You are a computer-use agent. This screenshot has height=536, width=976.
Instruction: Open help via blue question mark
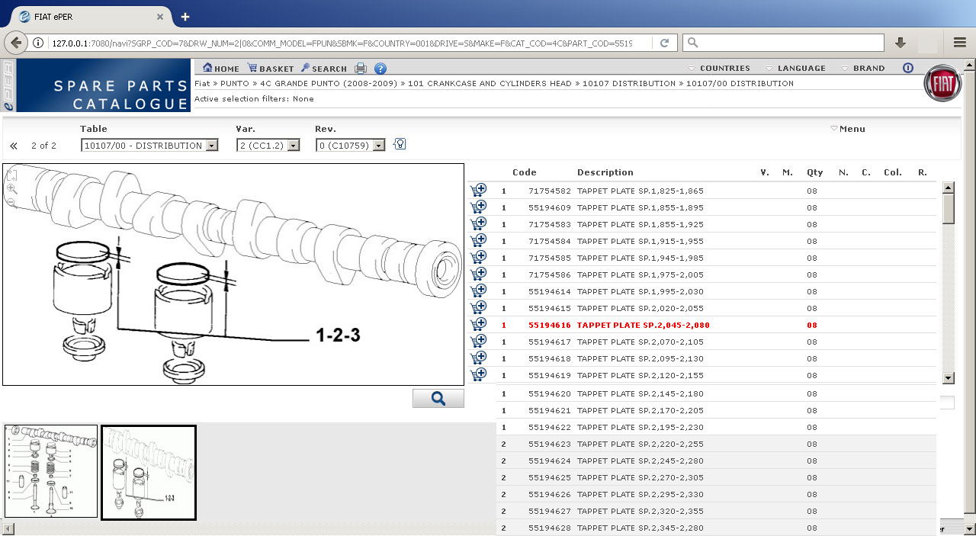click(380, 69)
